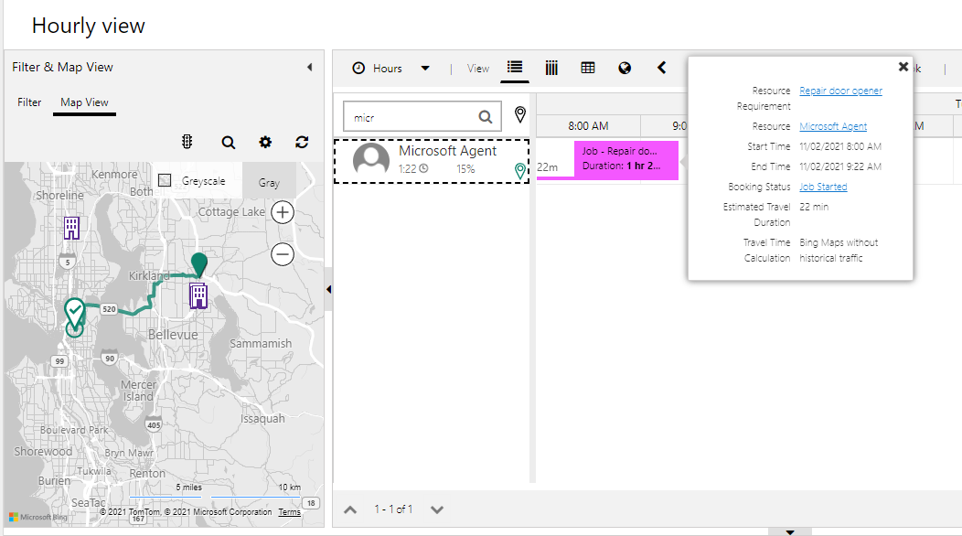The width and height of the screenshot is (962, 536).
Task: Open map settings gear icon
Action: pos(265,143)
